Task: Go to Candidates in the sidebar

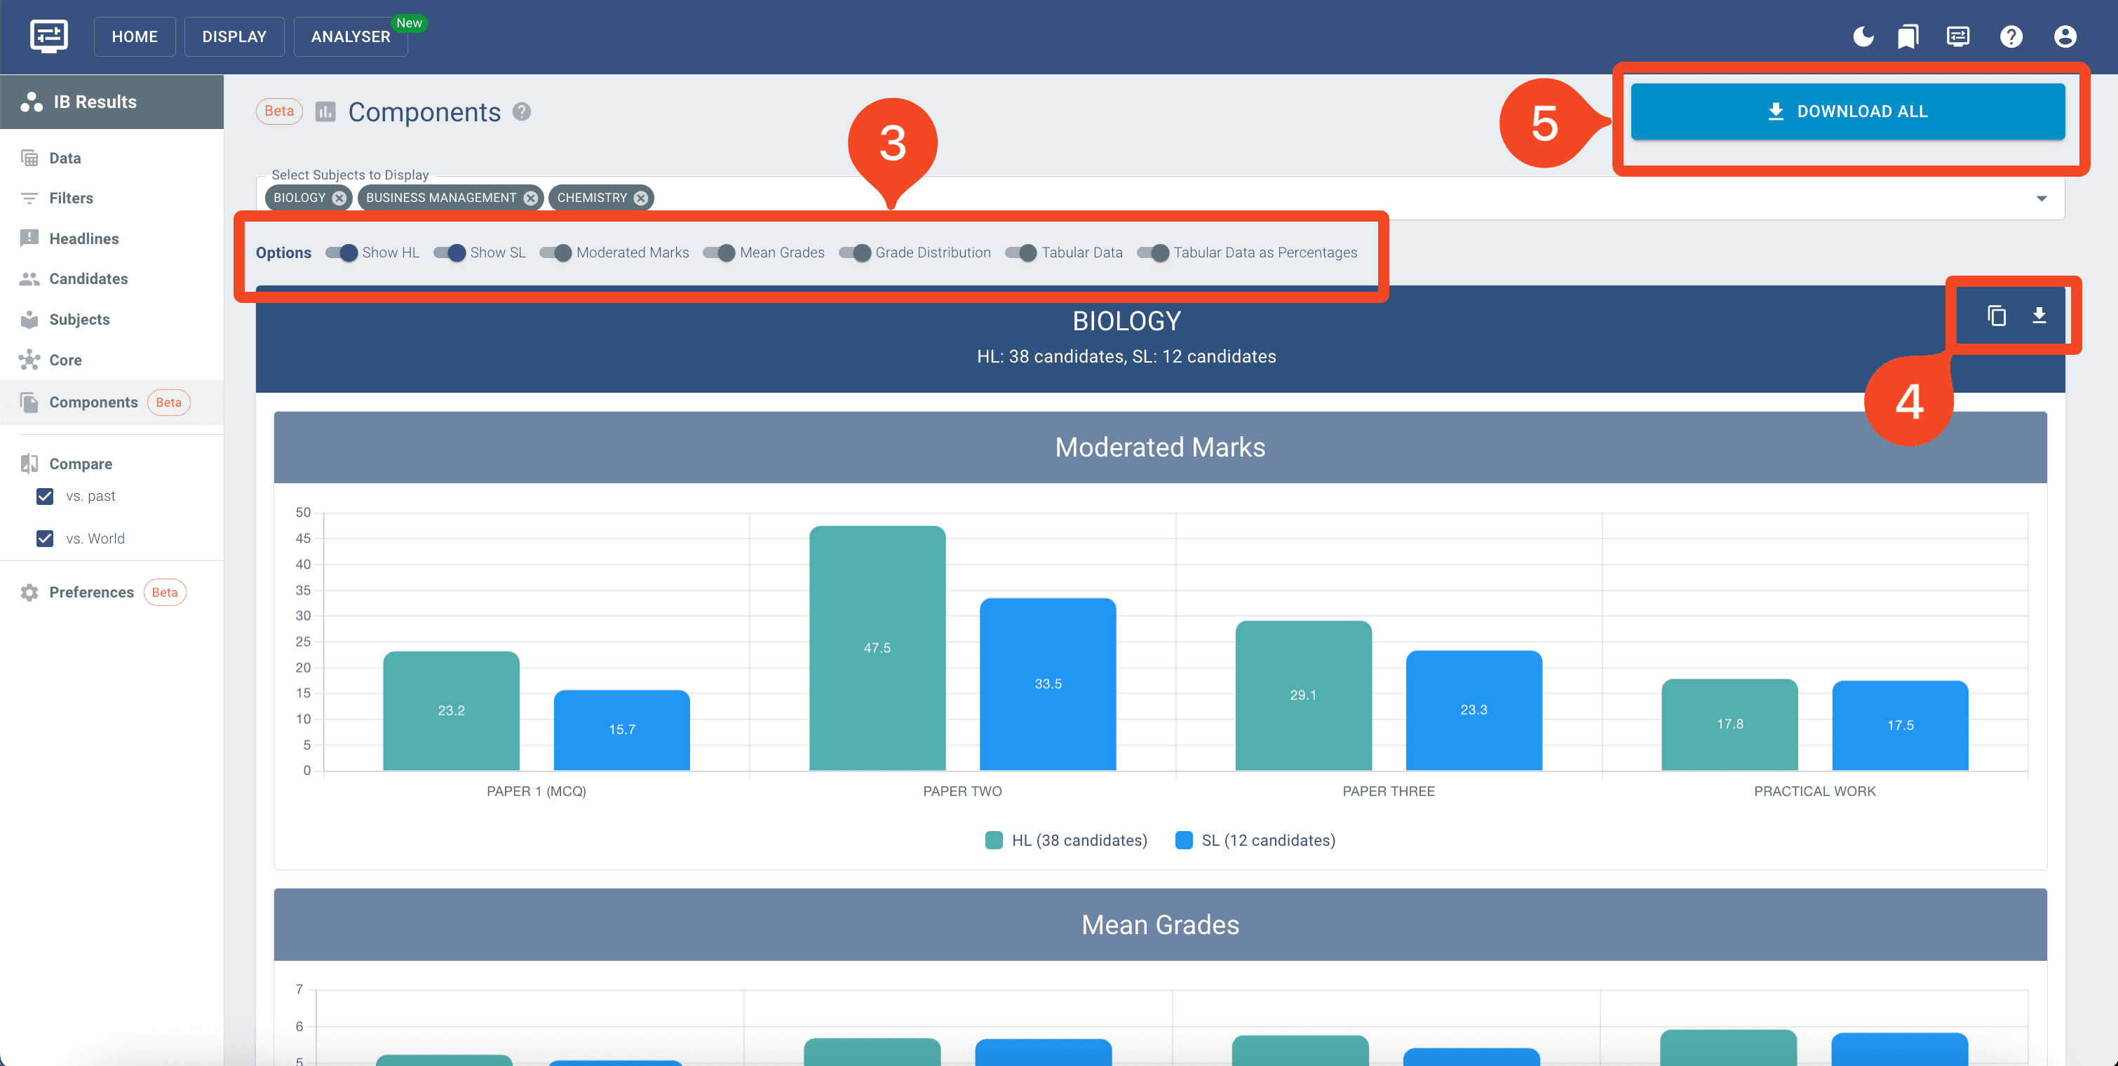Action: (x=112, y=278)
